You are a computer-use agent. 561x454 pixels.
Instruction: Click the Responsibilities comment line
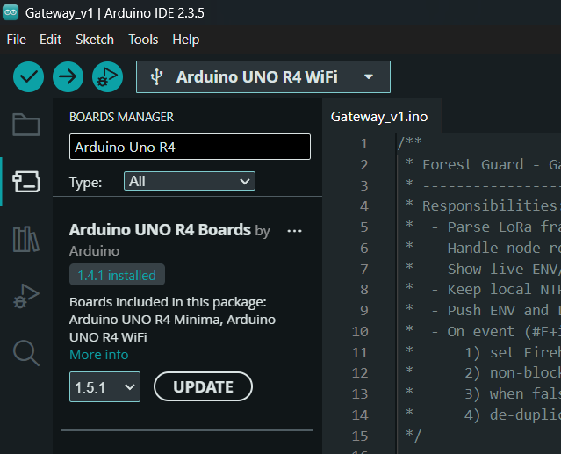[x=483, y=206]
